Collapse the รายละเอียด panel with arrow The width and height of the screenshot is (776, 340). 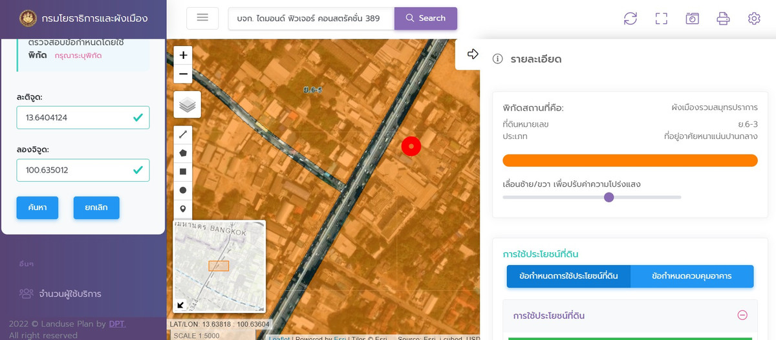pos(473,54)
